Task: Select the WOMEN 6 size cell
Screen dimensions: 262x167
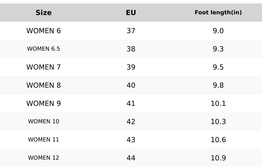Action: point(44,31)
